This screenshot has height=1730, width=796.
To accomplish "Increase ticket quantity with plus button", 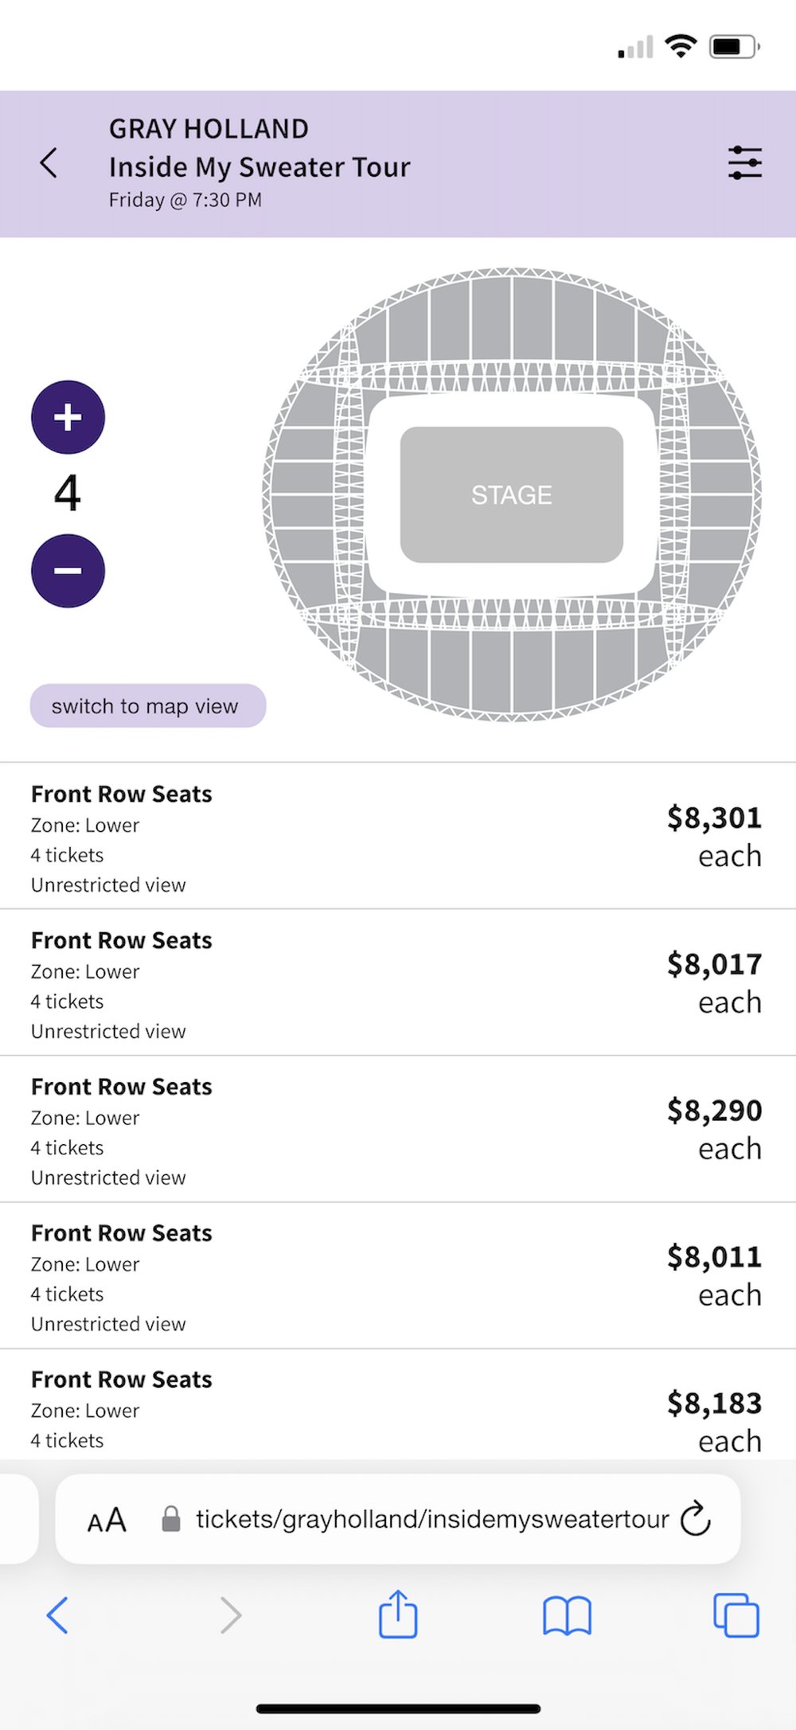I will click(68, 417).
